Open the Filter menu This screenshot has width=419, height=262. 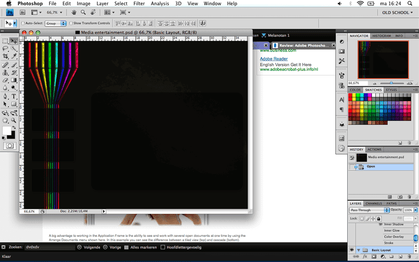point(139,4)
